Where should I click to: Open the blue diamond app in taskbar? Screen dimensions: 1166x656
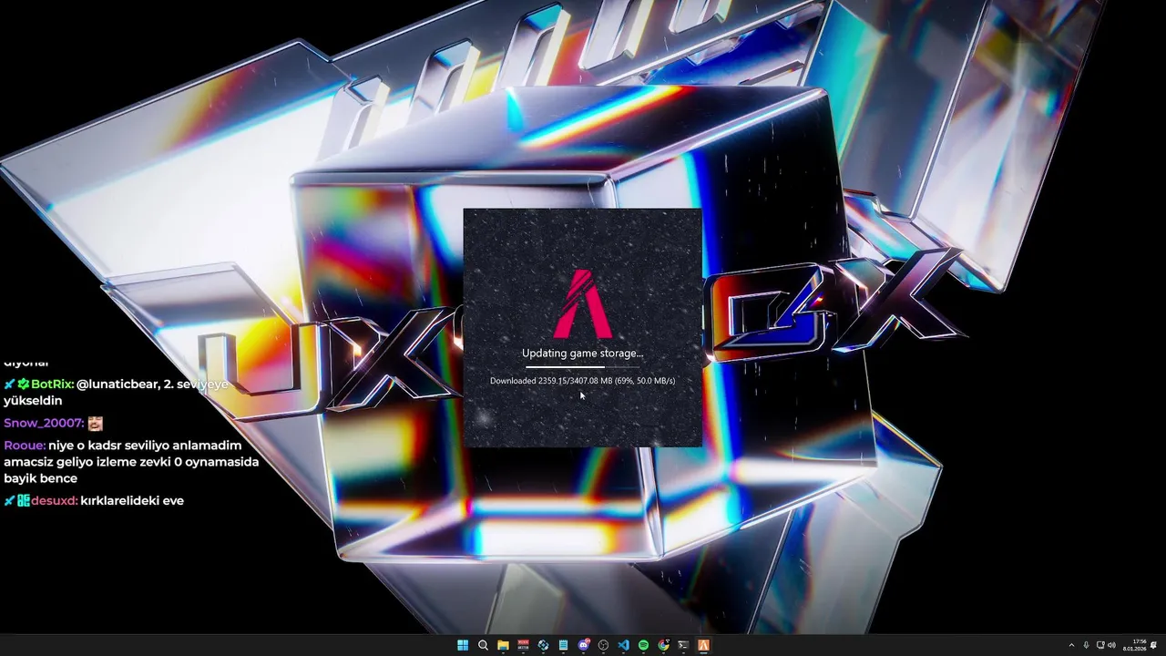click(x=543, y=645)
